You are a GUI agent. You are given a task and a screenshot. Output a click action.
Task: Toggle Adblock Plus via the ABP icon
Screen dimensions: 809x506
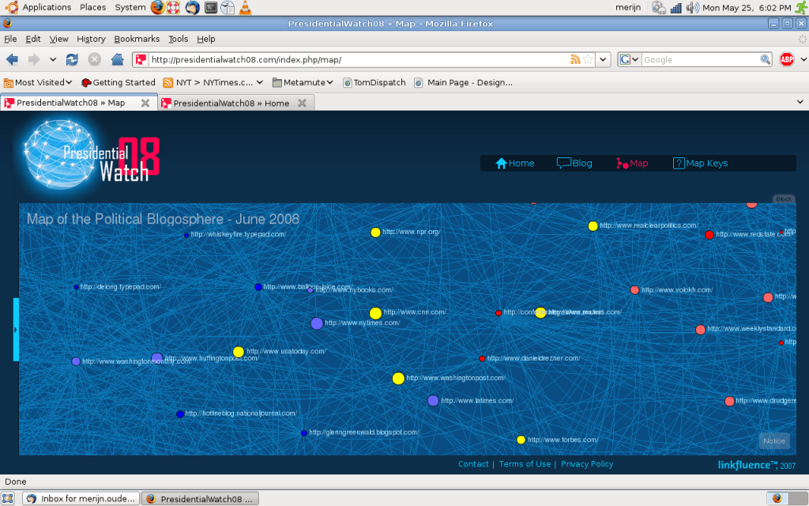[787, 59]
